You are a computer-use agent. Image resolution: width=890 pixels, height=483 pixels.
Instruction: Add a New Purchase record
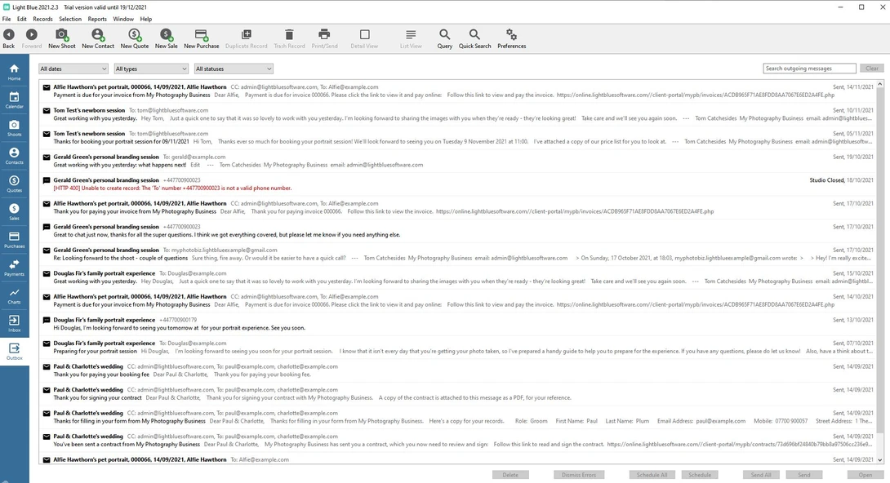pyautogui.click(x=201, y=38)
